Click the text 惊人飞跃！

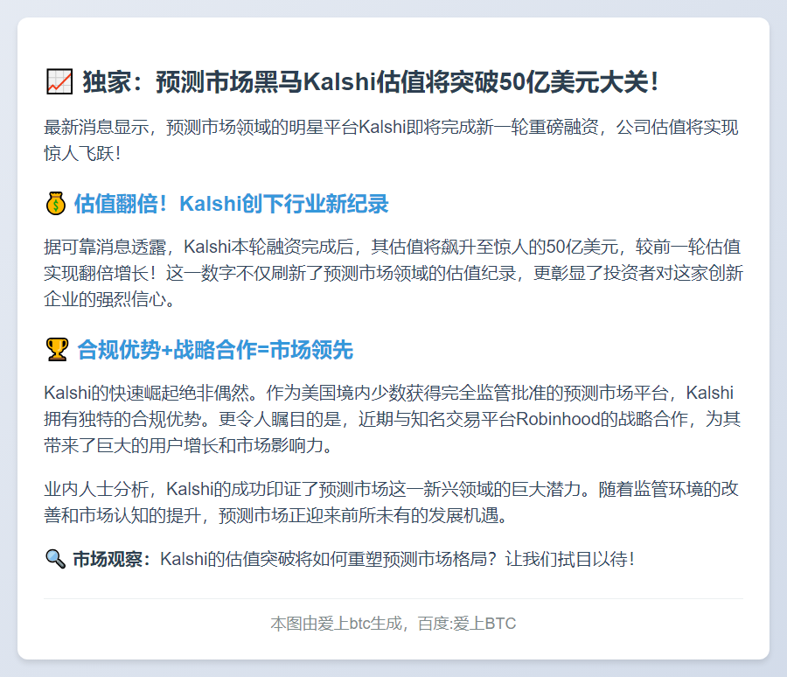[83, 153]
